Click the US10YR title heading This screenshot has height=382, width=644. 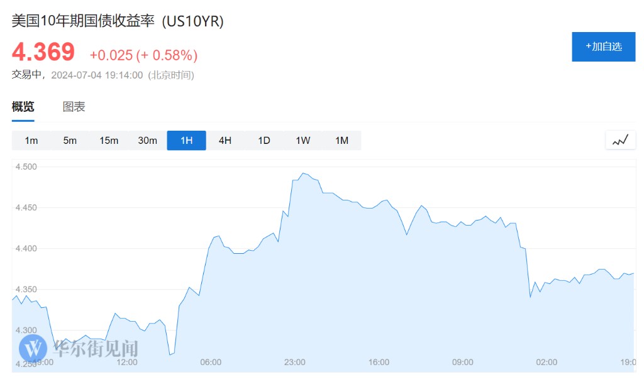point(118,21)
